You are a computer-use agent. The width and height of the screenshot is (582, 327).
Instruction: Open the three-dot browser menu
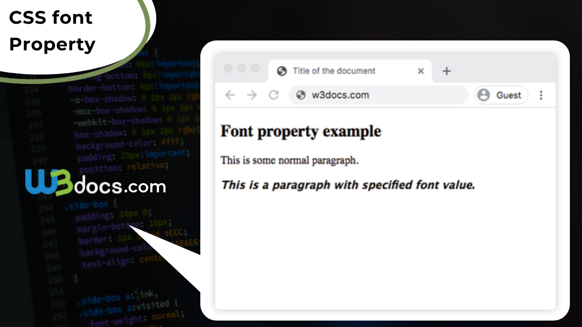point(541,95)
